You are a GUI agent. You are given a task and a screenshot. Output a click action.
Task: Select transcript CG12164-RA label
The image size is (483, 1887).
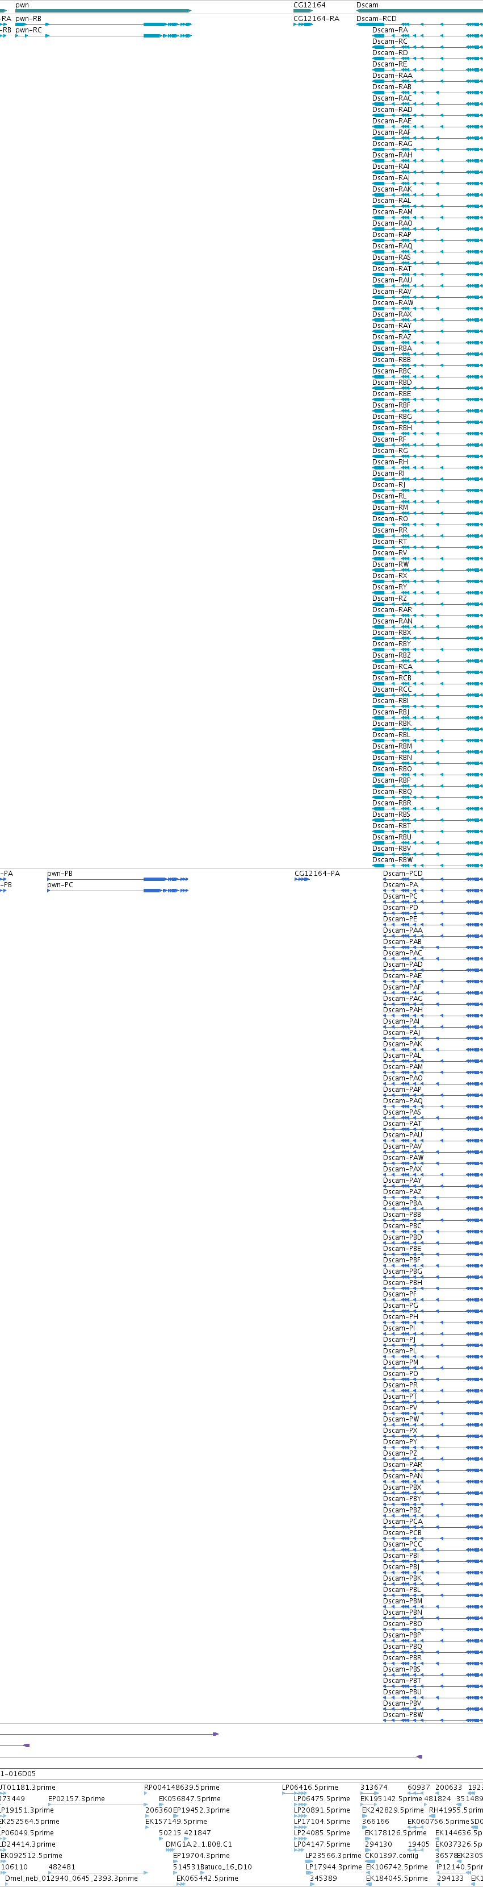click(316, 19)
